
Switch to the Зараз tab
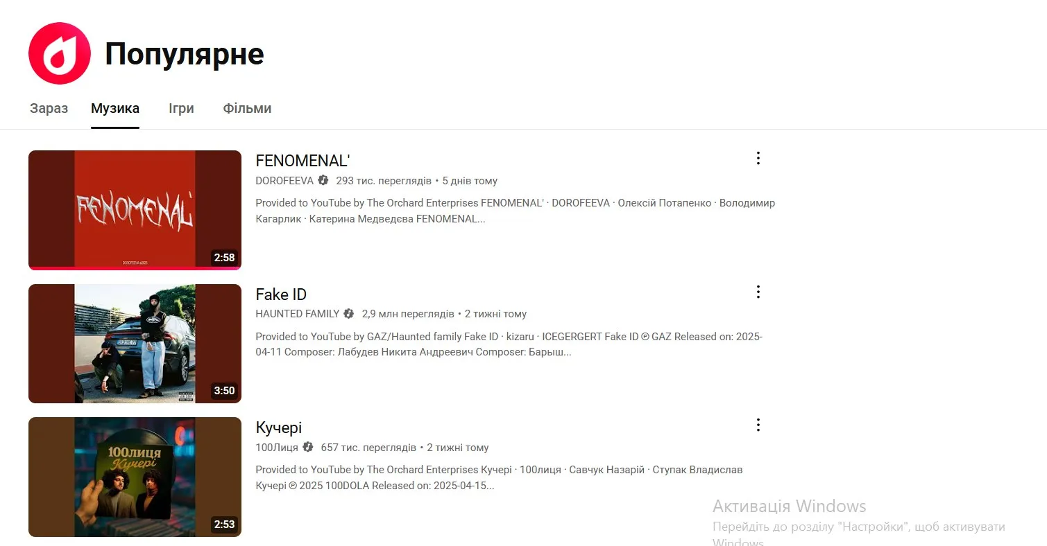tap(49, 109)
